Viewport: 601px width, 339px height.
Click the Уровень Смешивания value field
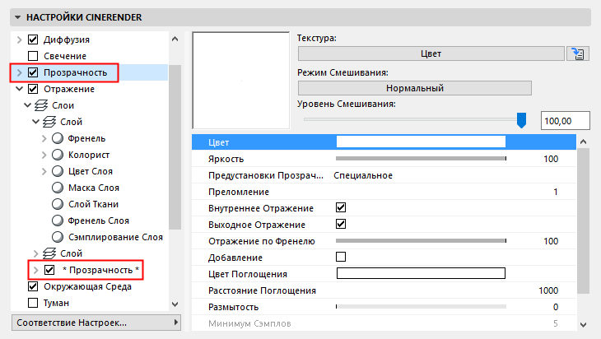pyautogui.click(x=567, y=120)
